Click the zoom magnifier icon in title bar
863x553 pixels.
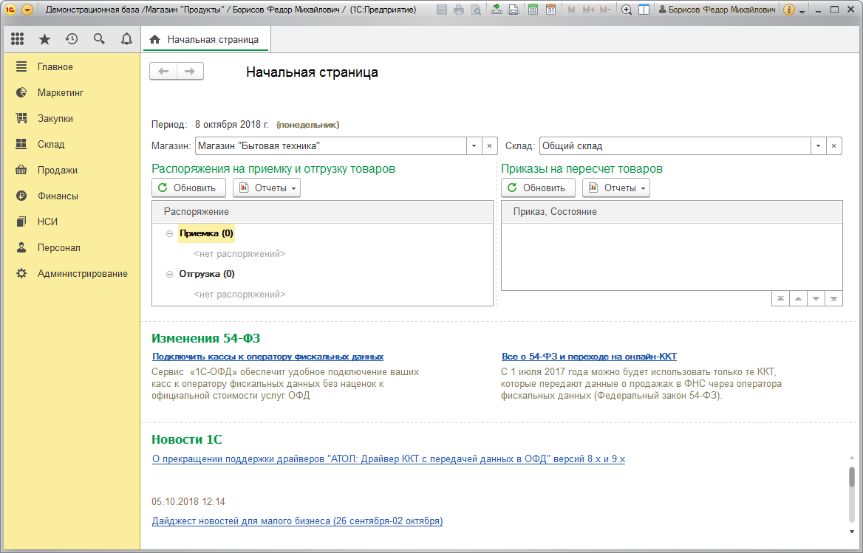(627, 10)
